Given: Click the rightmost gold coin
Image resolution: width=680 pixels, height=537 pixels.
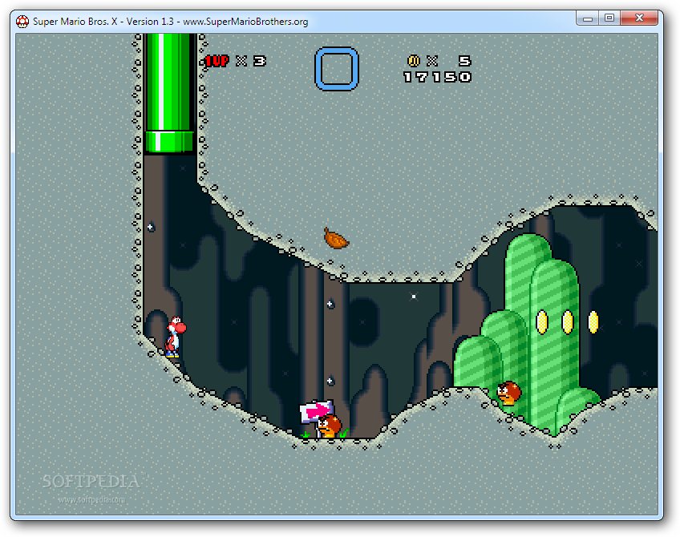Looking at the screenshot, I should click(x=593, y=322).
